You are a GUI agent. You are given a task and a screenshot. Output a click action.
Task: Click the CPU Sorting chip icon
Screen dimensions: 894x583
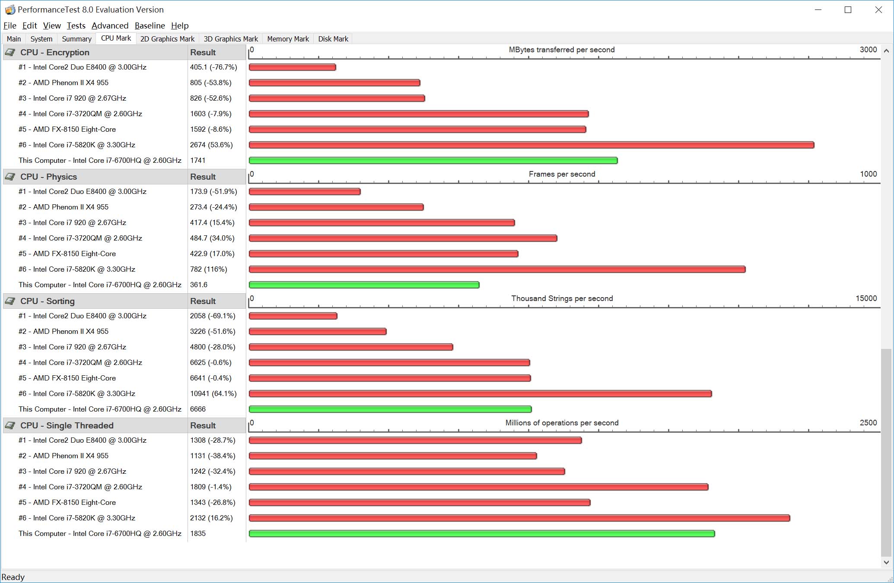[x=10, y=301]
